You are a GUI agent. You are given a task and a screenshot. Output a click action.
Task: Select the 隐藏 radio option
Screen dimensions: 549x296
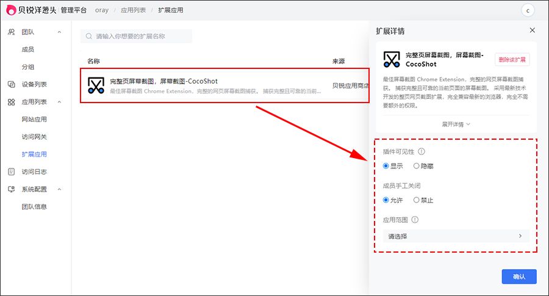pos(416,166)
